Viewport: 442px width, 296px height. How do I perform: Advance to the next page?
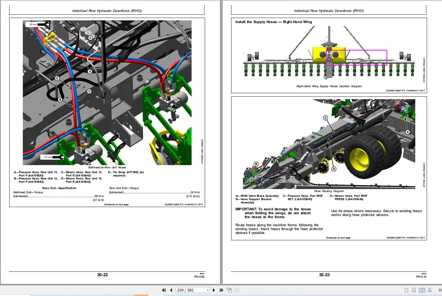pos(214,290)
